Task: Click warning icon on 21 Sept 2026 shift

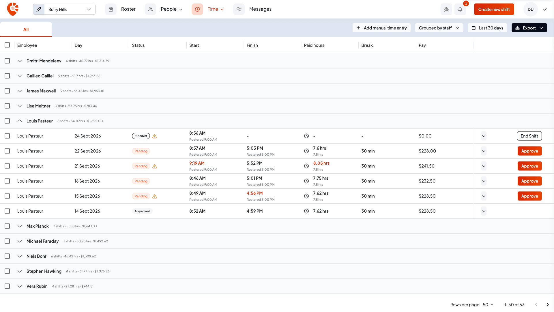Action: [155, 166]
